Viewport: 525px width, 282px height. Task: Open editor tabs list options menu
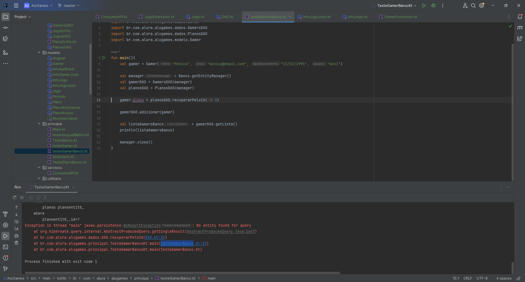point(509,17)
